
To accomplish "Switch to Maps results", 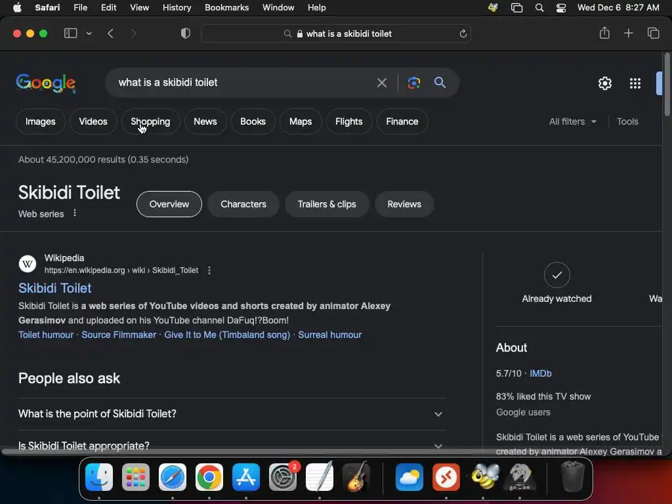I will click(x=301, y=121).
